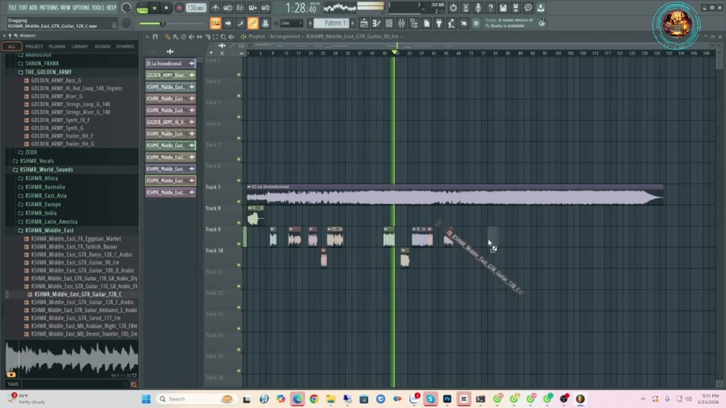Click the record button
The height and width of the screenshot is (408, 726).
pyautogui.click(x=179, y=8)
